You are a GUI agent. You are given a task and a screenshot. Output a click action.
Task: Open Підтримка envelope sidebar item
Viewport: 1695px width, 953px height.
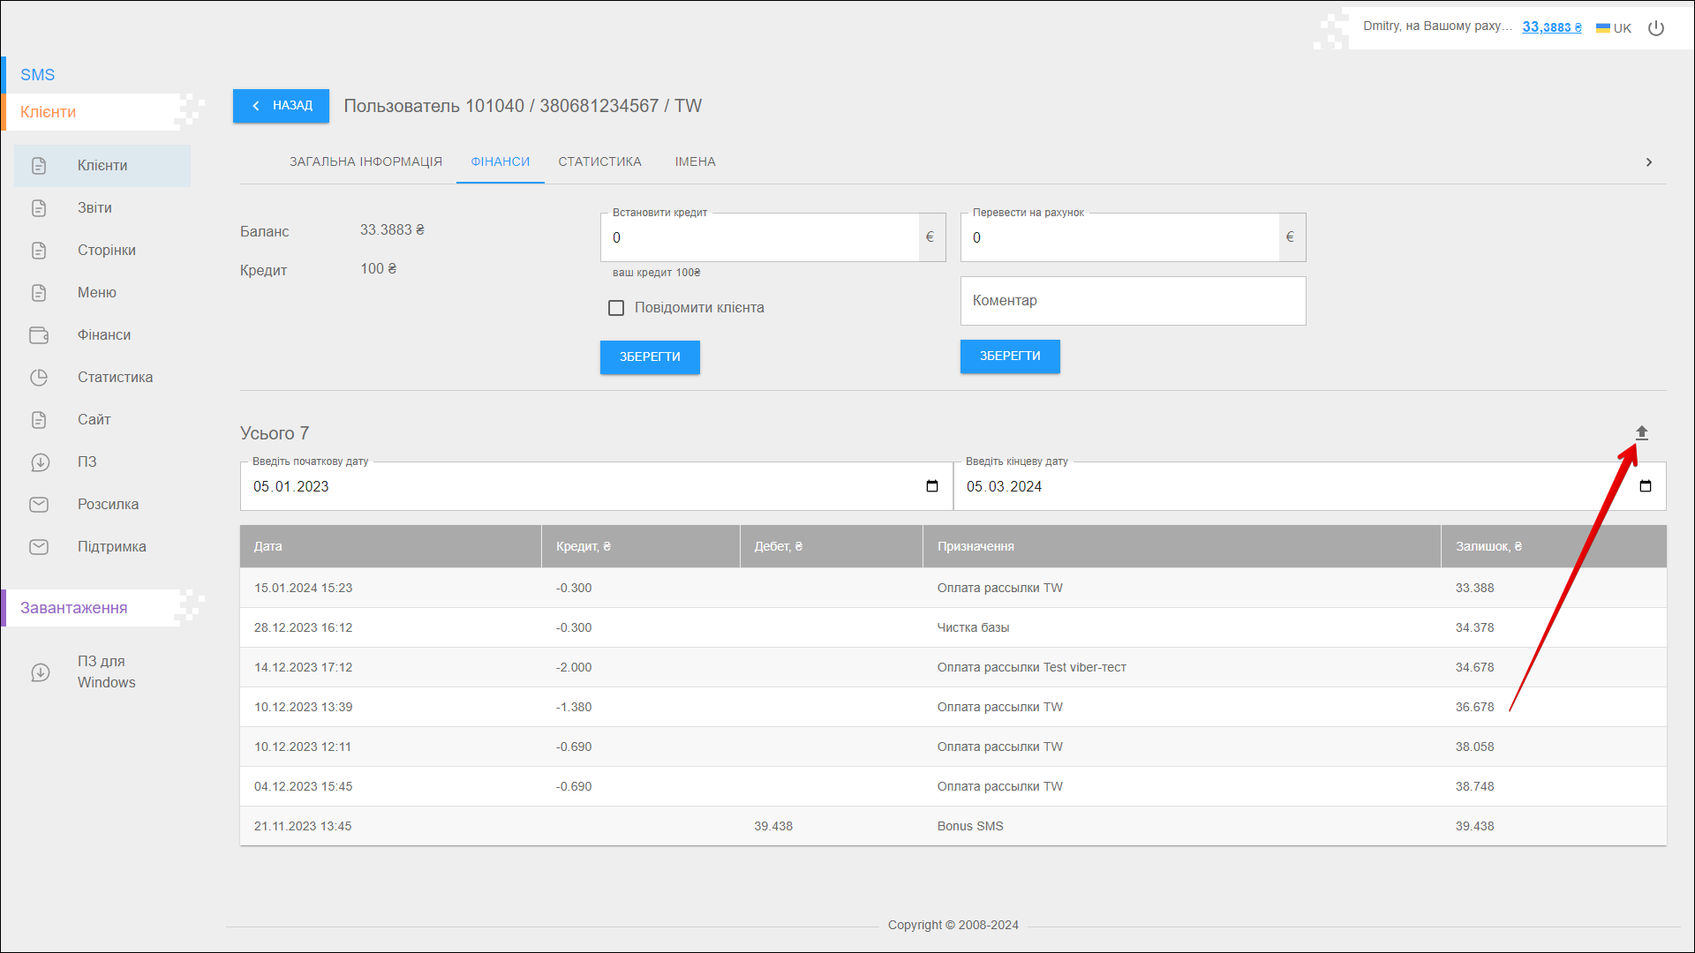(40, 547)
